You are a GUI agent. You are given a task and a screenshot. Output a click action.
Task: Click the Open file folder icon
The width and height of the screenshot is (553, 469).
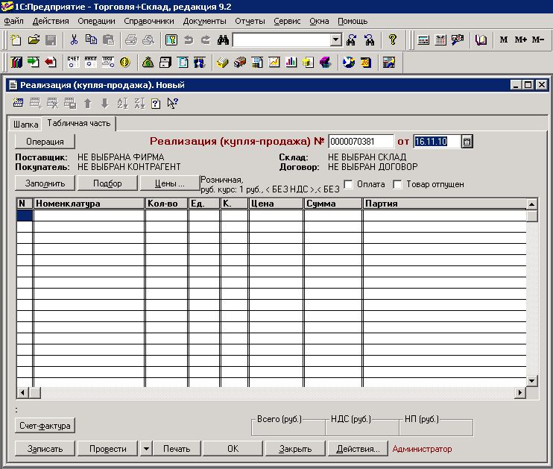point(34,40)
